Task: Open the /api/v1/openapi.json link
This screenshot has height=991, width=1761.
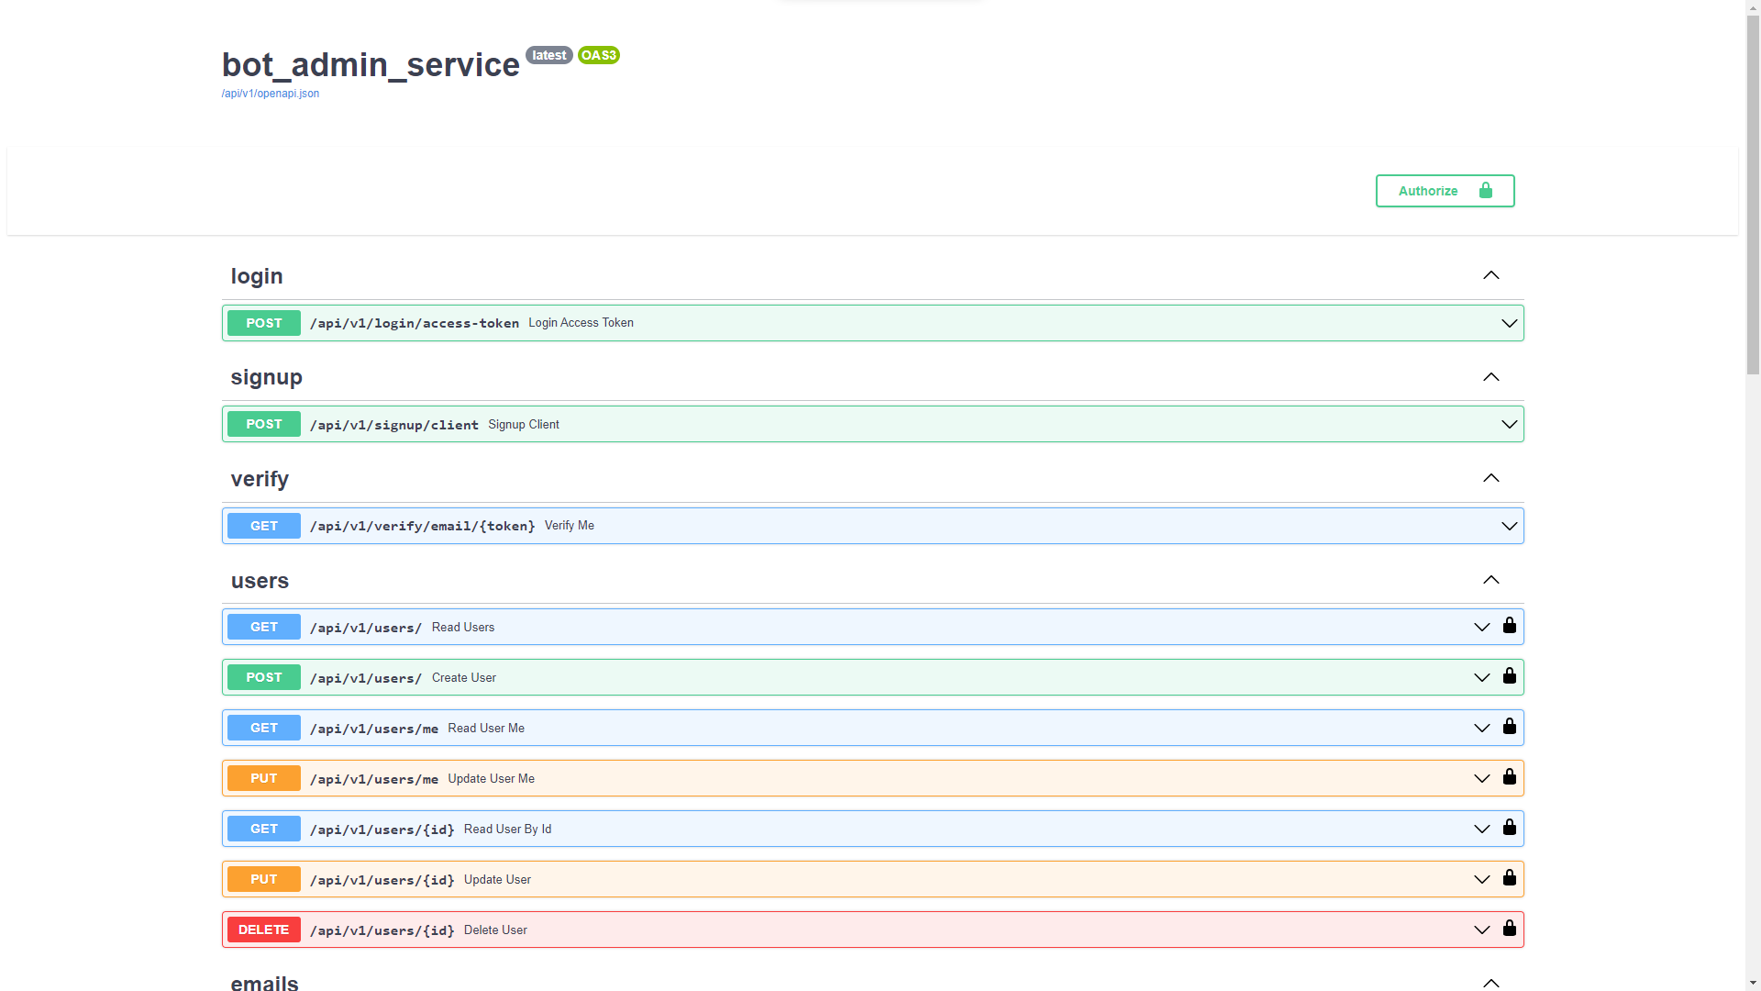Action: click(x=270, y=94)
